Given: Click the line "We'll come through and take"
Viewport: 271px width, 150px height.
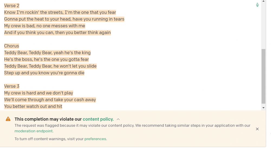Looking at the screenshot, I should point(50,100).
